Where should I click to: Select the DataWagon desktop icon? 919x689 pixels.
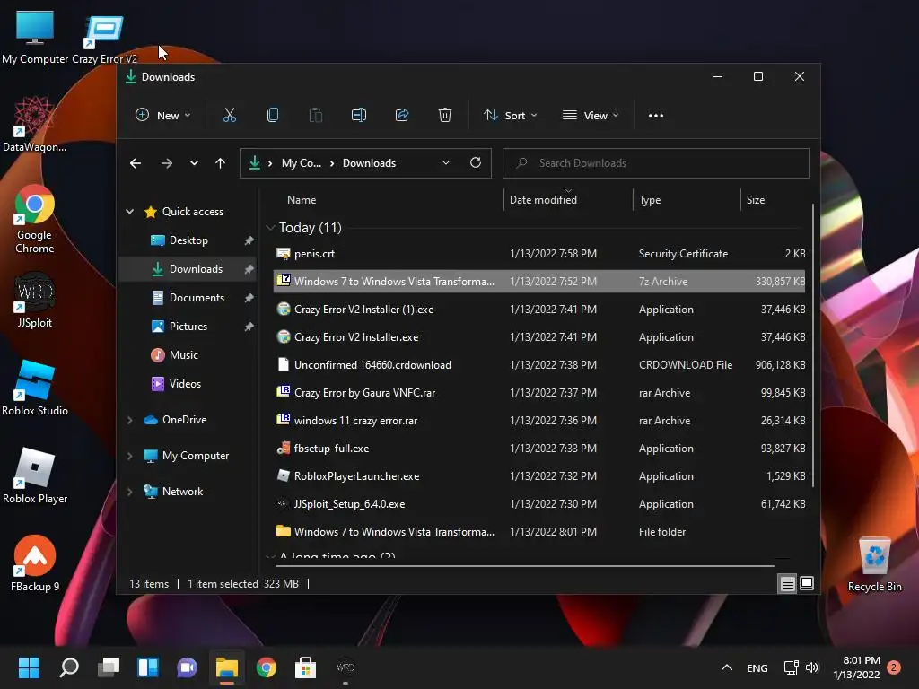pos(35,125)
